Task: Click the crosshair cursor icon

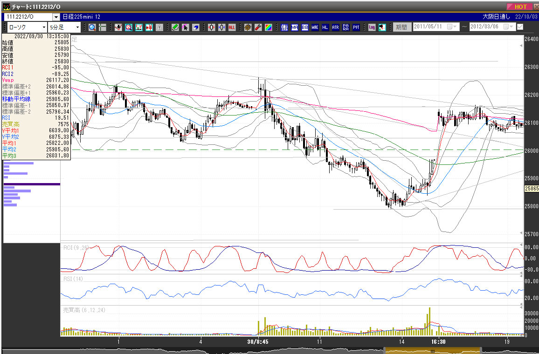Action: click(103, 27)
